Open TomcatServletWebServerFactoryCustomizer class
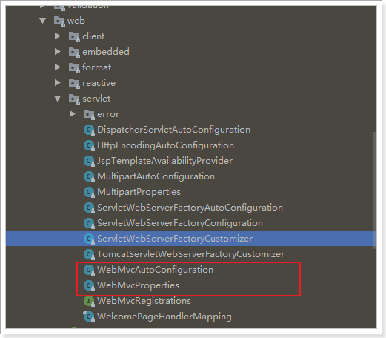 coord(190,254)
